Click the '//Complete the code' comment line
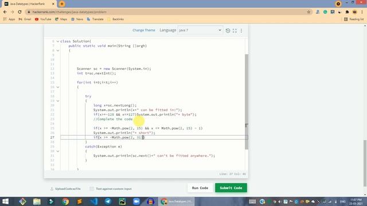This screenshot has height=206, width=367. pos(113,119)
